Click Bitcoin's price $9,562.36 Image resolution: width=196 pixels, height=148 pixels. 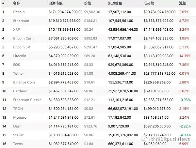click(91, 12)
